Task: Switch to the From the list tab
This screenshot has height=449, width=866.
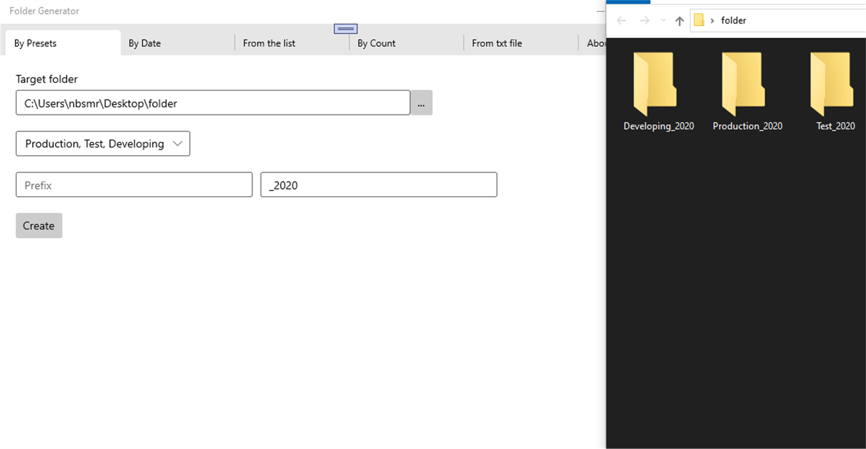Action: 269,43
